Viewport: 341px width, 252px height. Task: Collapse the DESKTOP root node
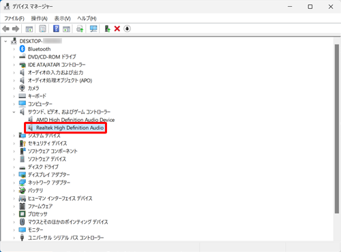pos(5,42)
